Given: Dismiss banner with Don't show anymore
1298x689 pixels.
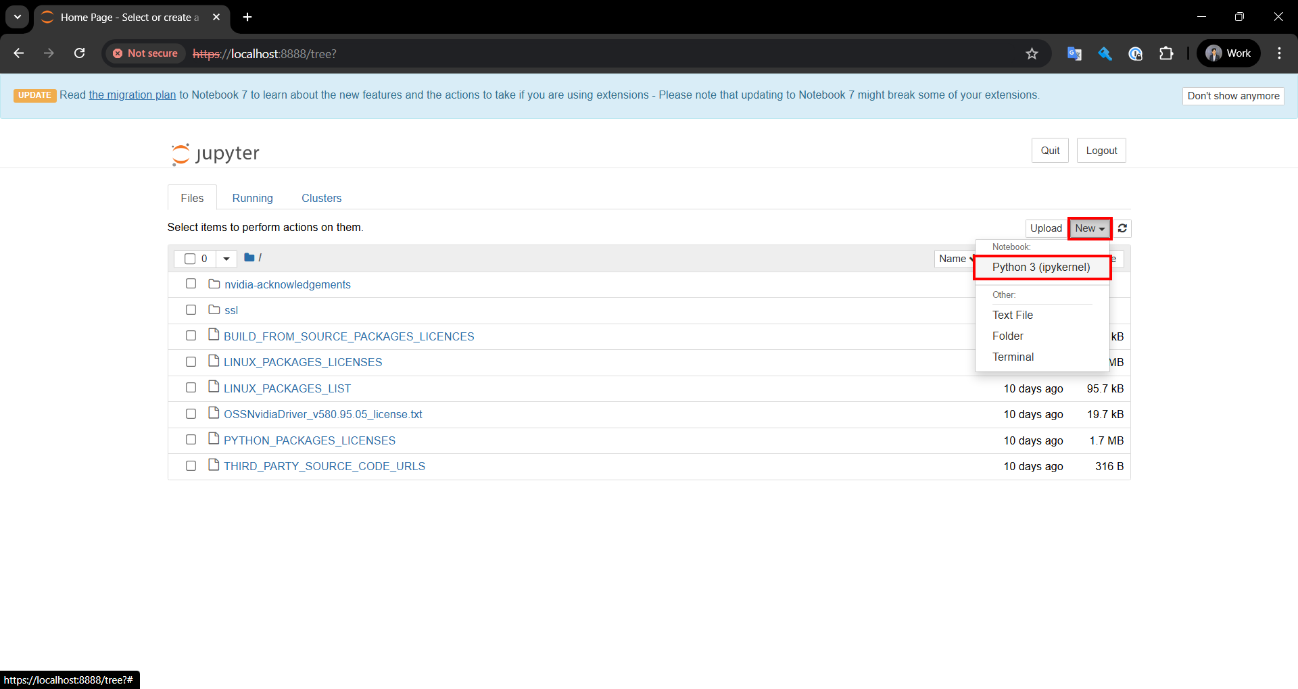Looking at the screenshot, I should click(1233, 96).
